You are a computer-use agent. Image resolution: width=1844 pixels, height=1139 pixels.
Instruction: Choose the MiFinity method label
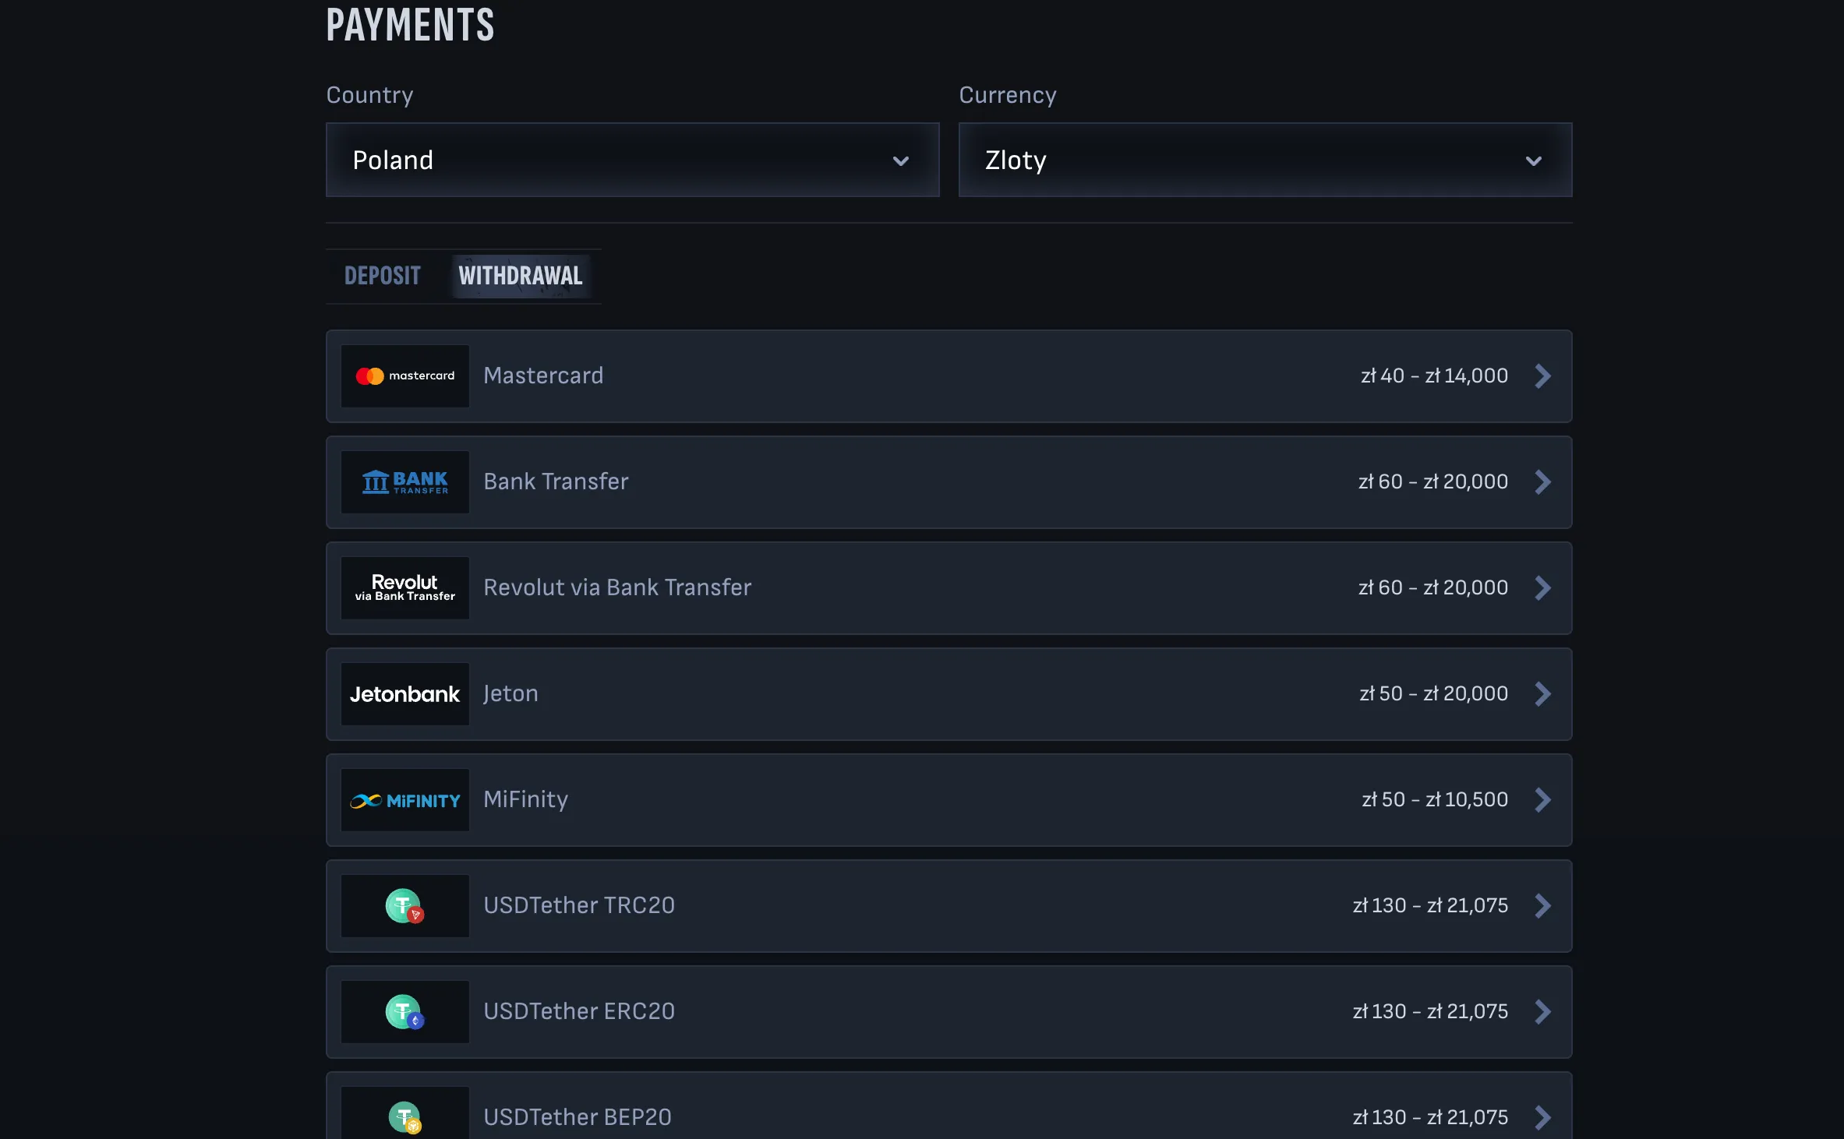click(525, 799)
